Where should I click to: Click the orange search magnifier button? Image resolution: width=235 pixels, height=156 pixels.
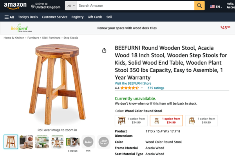[x=199, y=6]
